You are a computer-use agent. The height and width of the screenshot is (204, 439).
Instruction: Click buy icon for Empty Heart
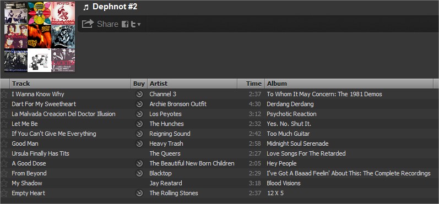[139, 193]
